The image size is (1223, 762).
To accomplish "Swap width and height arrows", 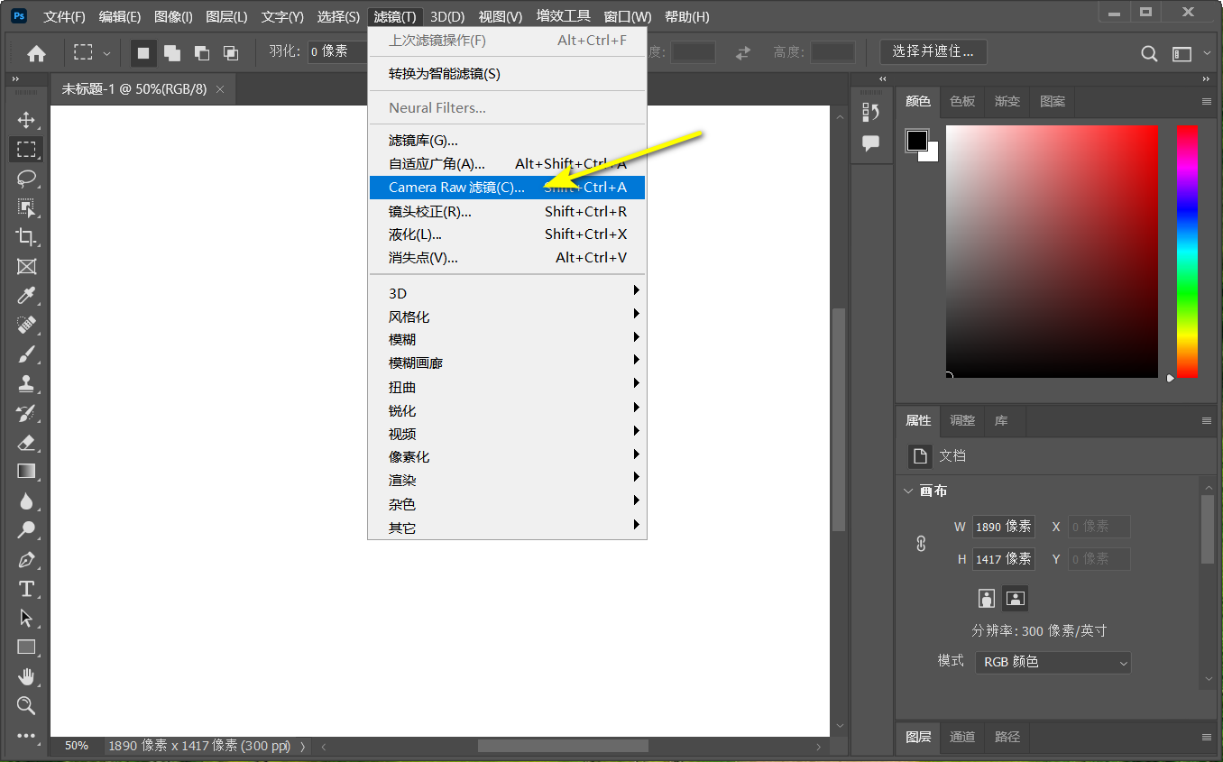I will (743, 53).
